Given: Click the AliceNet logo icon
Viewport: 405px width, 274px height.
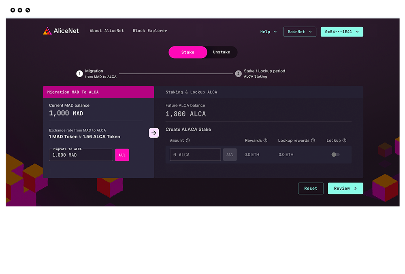Looking at the screenshot, I should tap(47, 31).
